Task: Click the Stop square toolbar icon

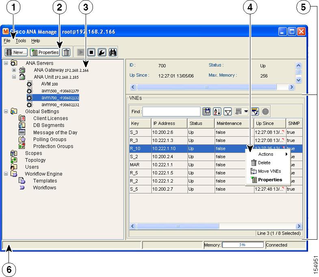Action: (x=91, y=52)
